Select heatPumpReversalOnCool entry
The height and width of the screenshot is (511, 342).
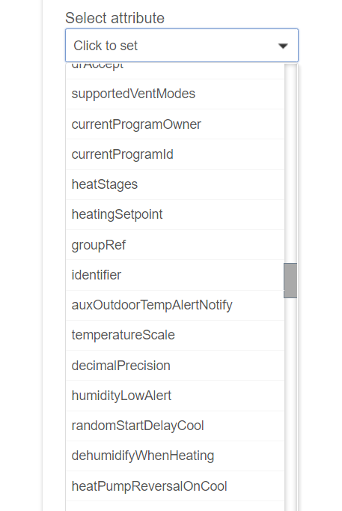coord(175,486)
